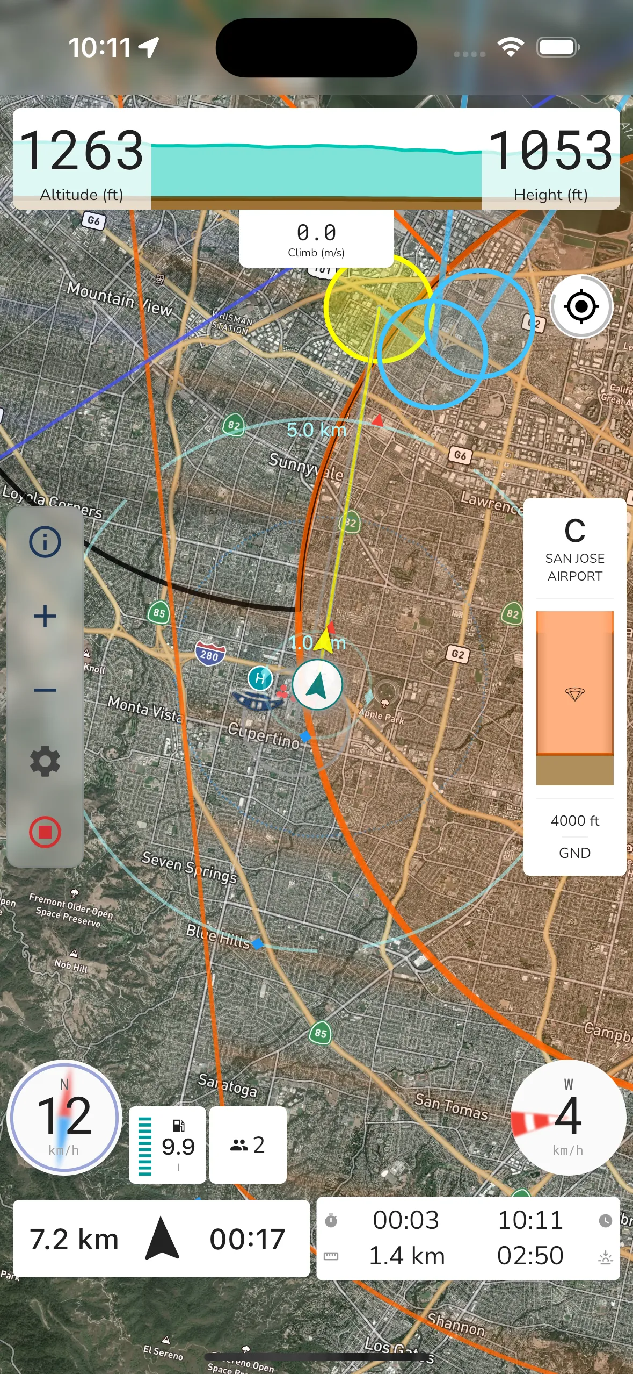Open the 7.2 km navigation distance panel
This screenshot has height=1374, width=633.
pos(161,1239)
